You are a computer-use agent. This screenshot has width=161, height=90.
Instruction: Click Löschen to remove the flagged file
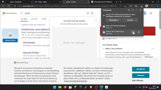point(130,20)
